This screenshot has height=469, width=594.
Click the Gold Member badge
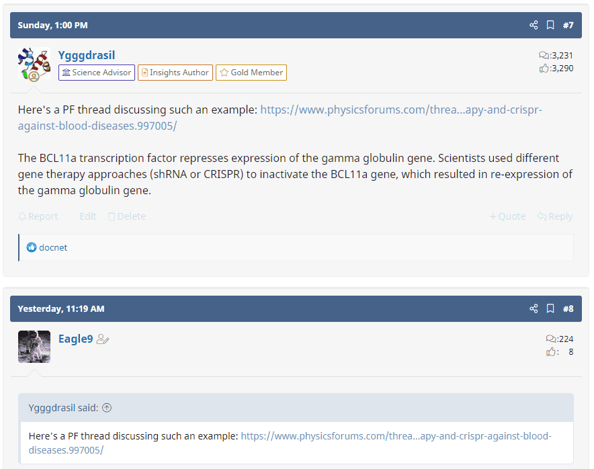pos(251,73)
